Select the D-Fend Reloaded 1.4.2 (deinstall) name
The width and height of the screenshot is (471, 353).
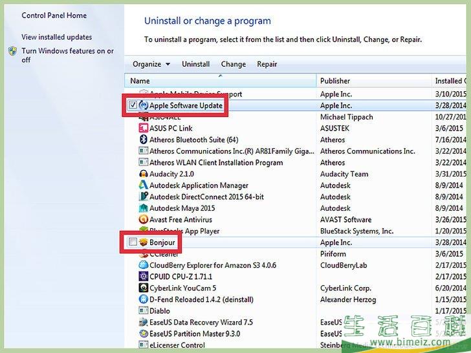[x=201, y=299]
